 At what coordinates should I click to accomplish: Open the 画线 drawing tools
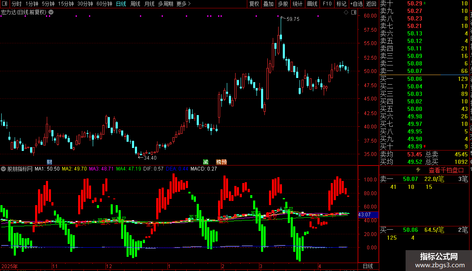pyautogui.click(x=312, y=4)
